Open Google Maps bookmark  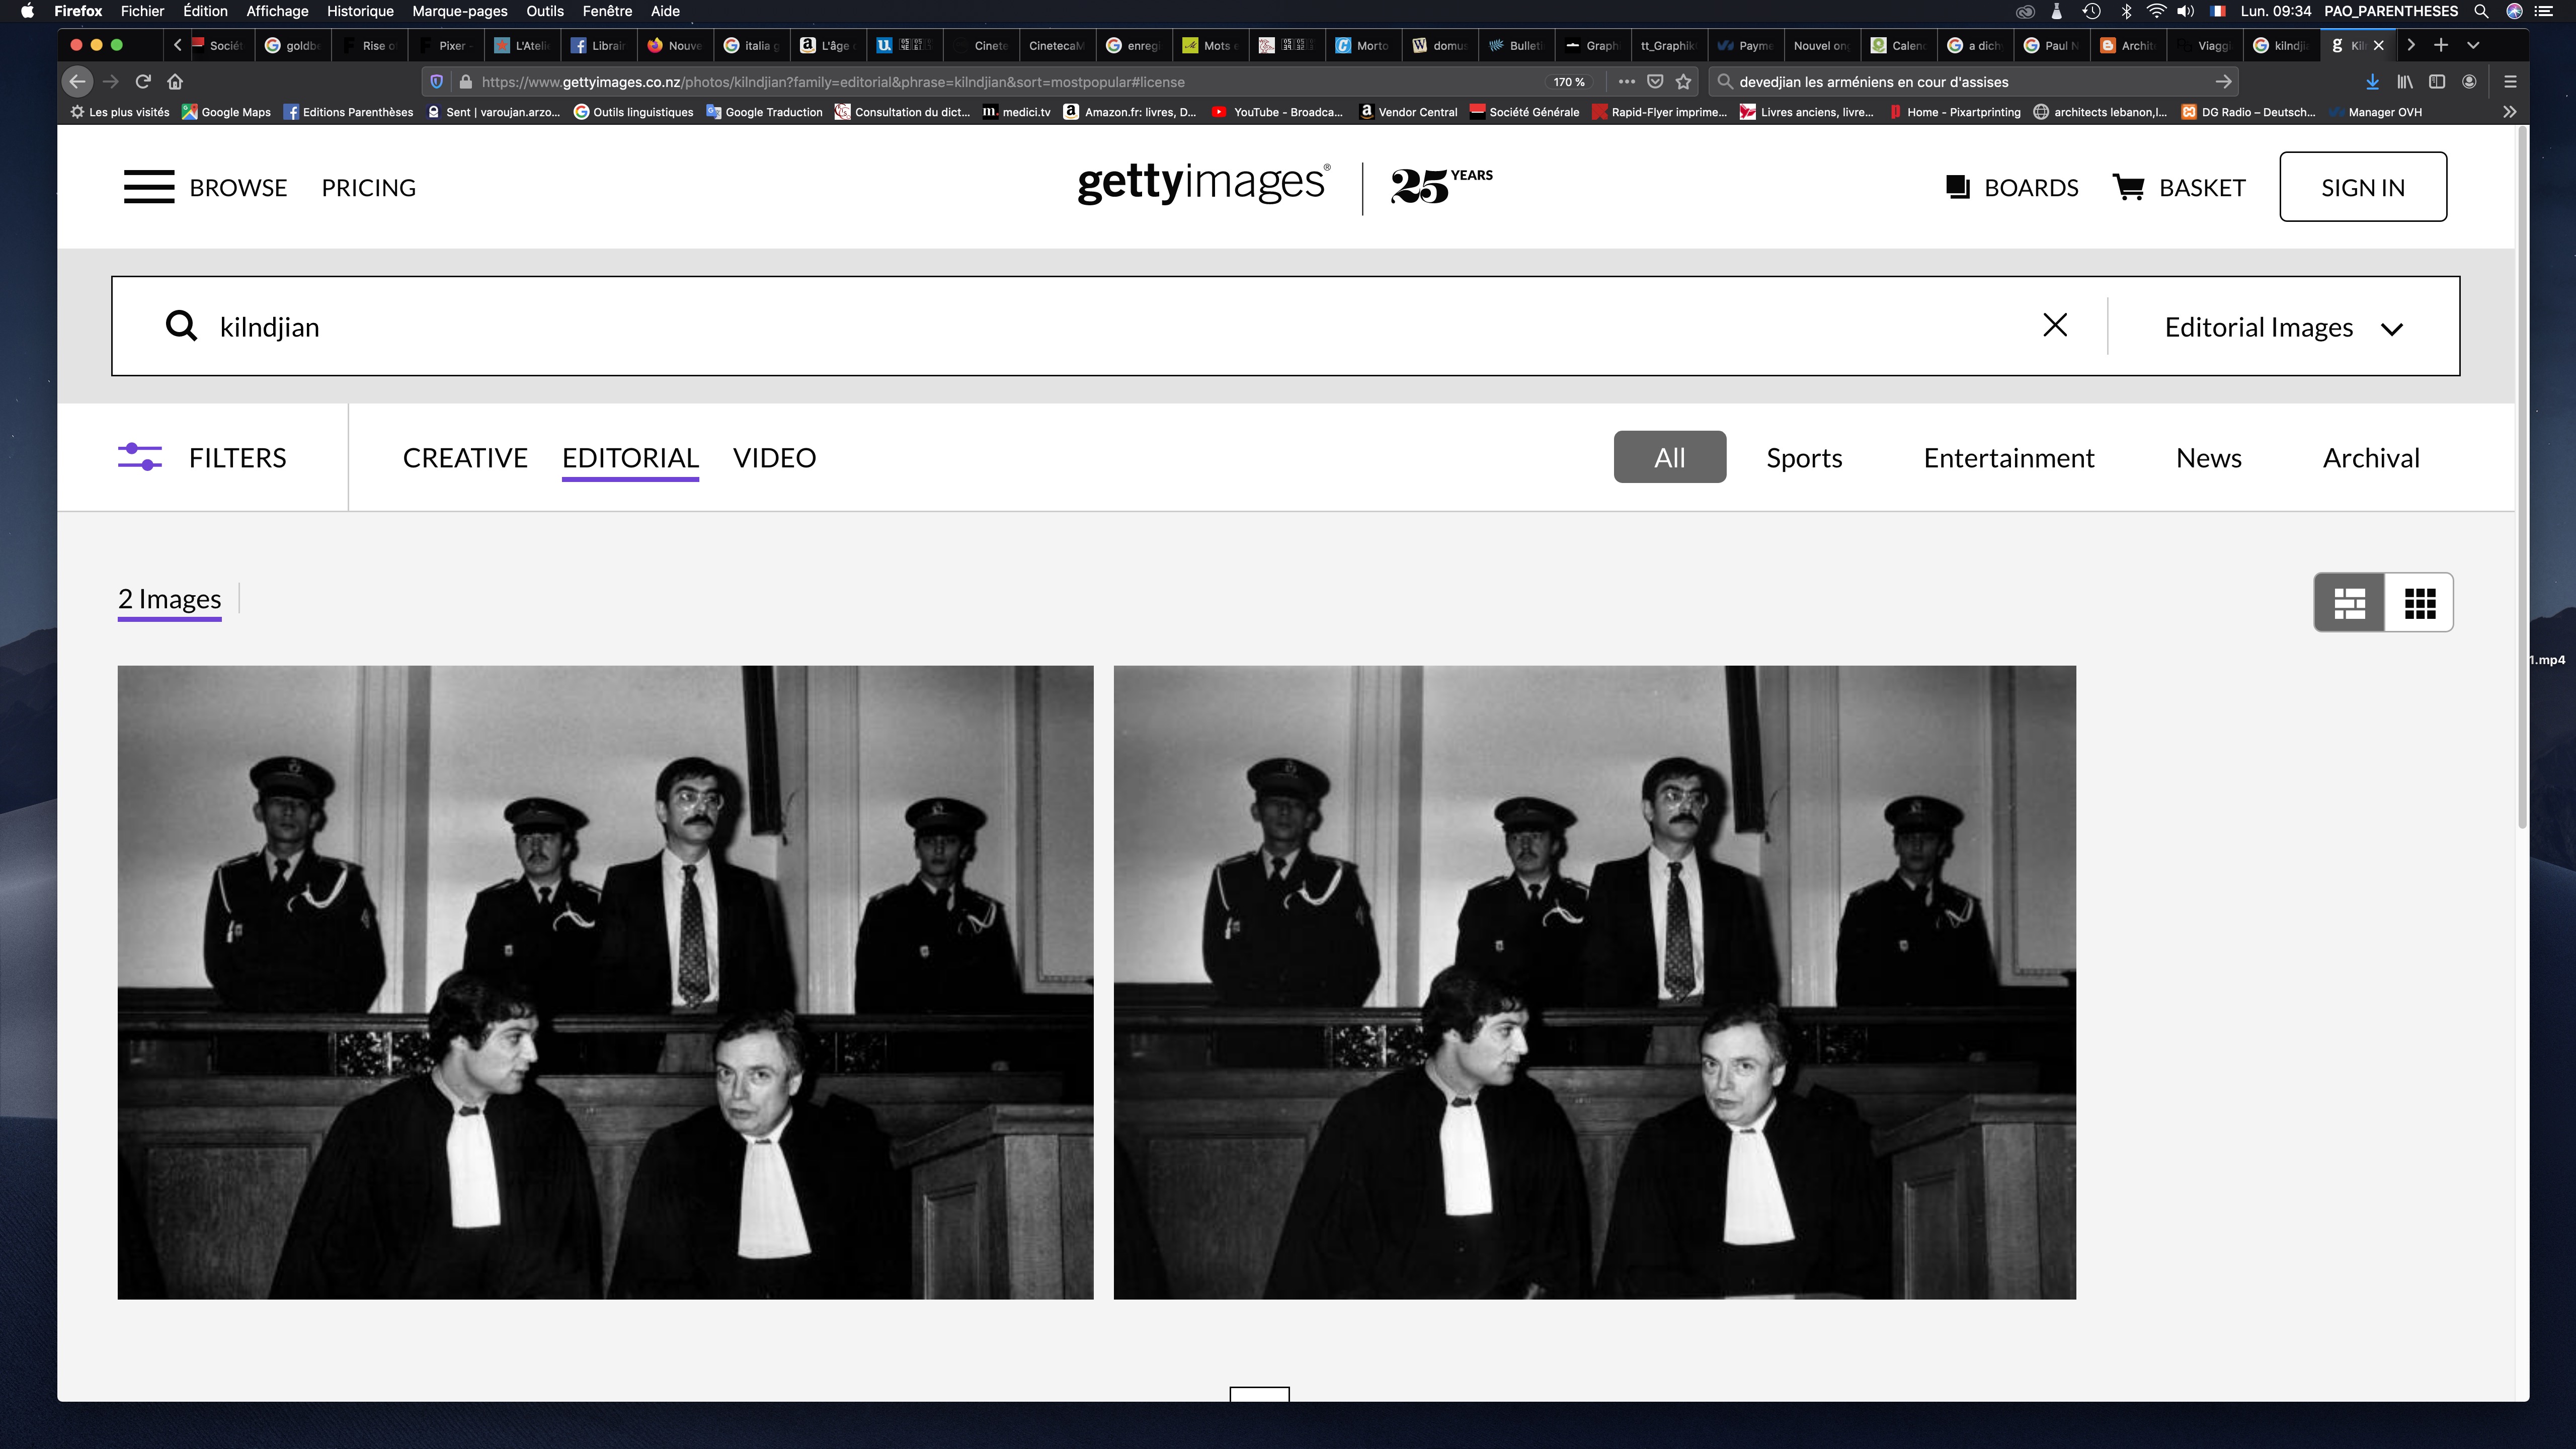coord(226,112)
